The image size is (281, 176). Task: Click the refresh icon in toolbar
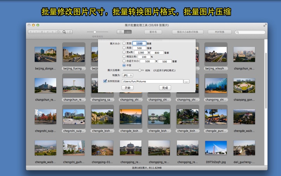click(x=70, y=32)
